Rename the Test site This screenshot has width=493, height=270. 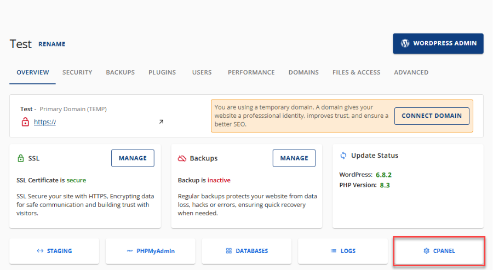coord(52,44)
